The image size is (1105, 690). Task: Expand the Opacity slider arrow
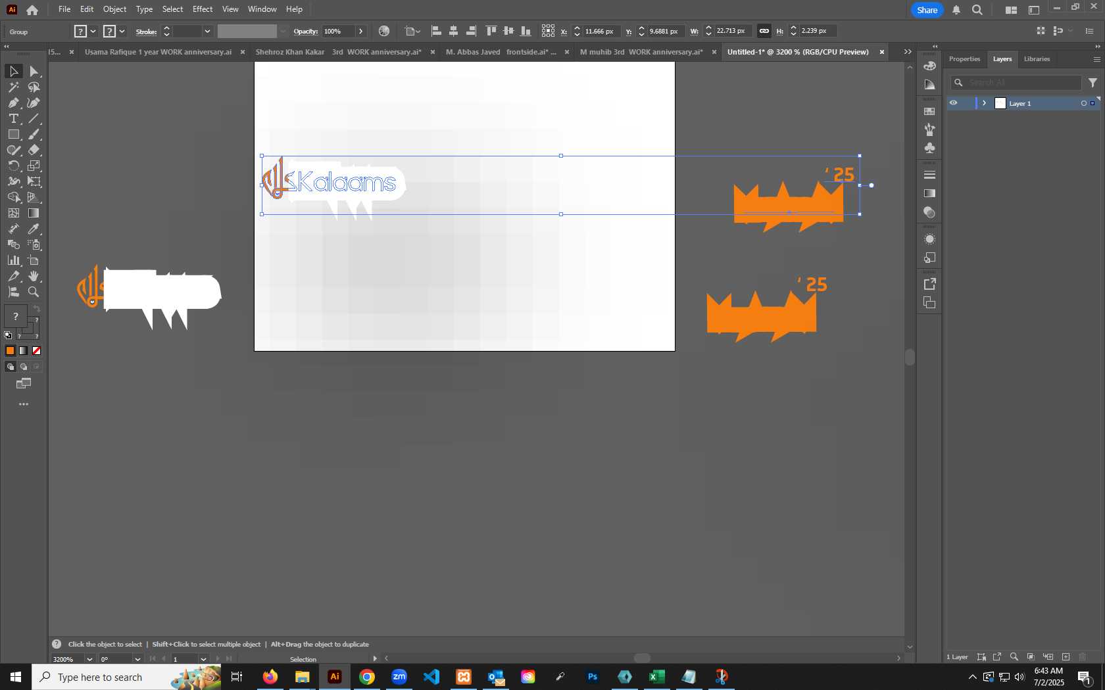[360, 31]
